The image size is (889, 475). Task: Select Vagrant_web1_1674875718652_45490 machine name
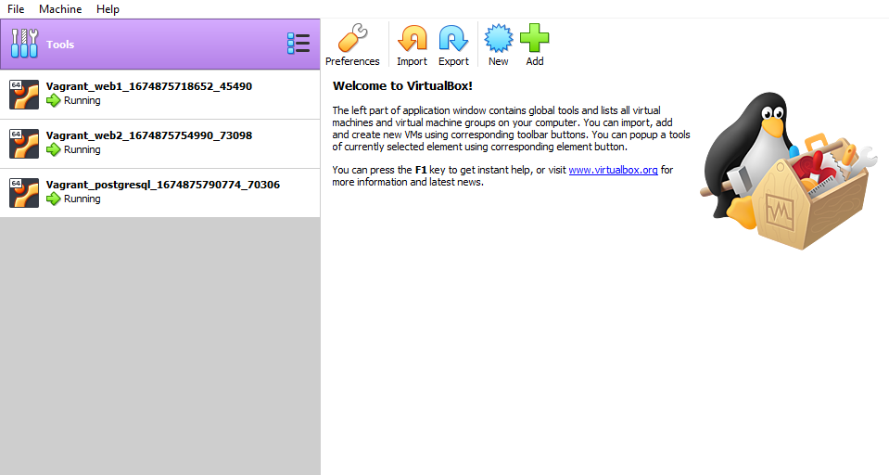pyautogui.click(x=149, y=86)
